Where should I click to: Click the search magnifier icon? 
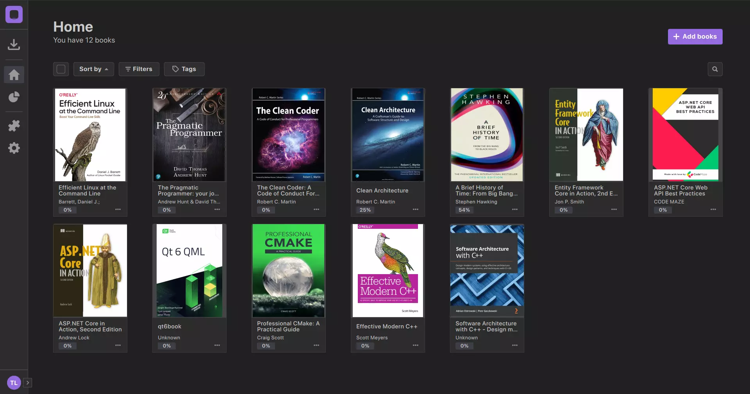point(715,69)
